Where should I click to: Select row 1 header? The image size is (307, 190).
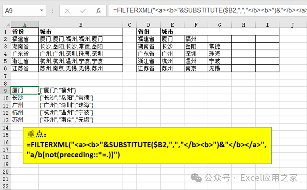pyautogui.click(x=5, y=32)
